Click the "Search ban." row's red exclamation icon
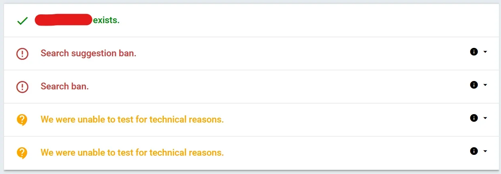This screenshot has height=174, width=501. pos(22,87)
